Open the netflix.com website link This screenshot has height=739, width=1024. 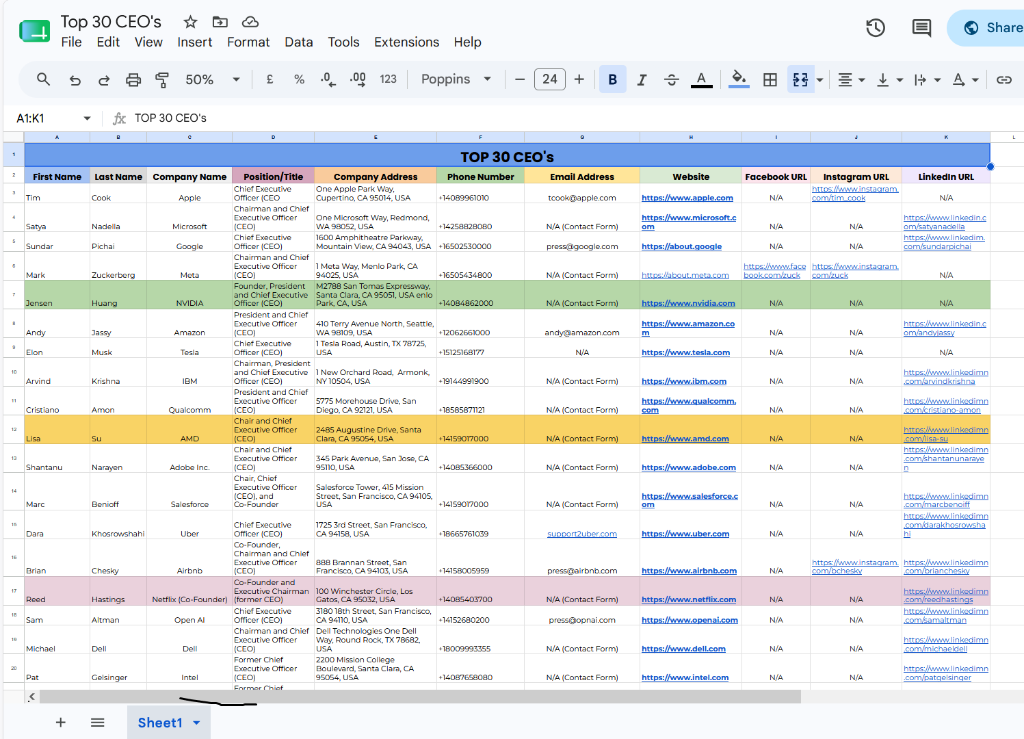pos(689,599)
